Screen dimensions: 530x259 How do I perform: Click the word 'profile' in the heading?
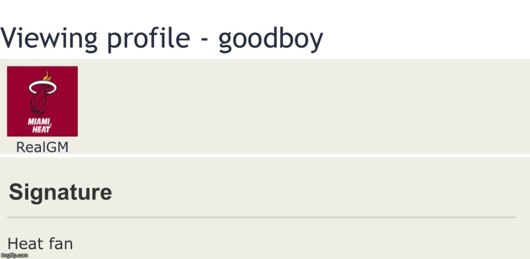click(x=148, y=39)
